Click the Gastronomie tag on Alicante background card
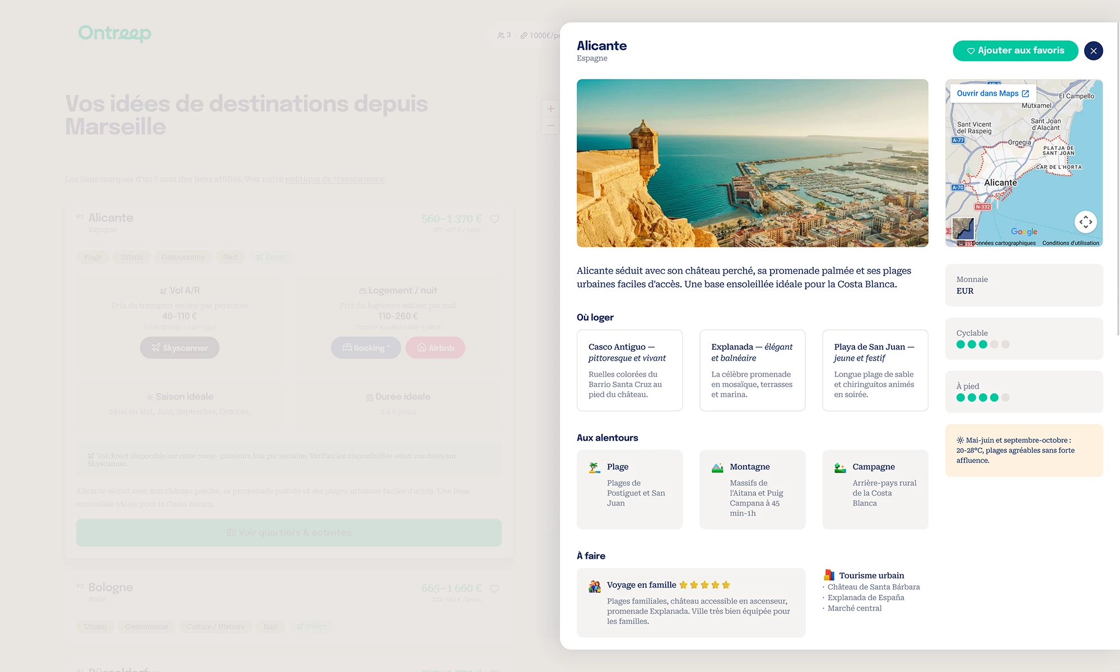 coord(183,257)
